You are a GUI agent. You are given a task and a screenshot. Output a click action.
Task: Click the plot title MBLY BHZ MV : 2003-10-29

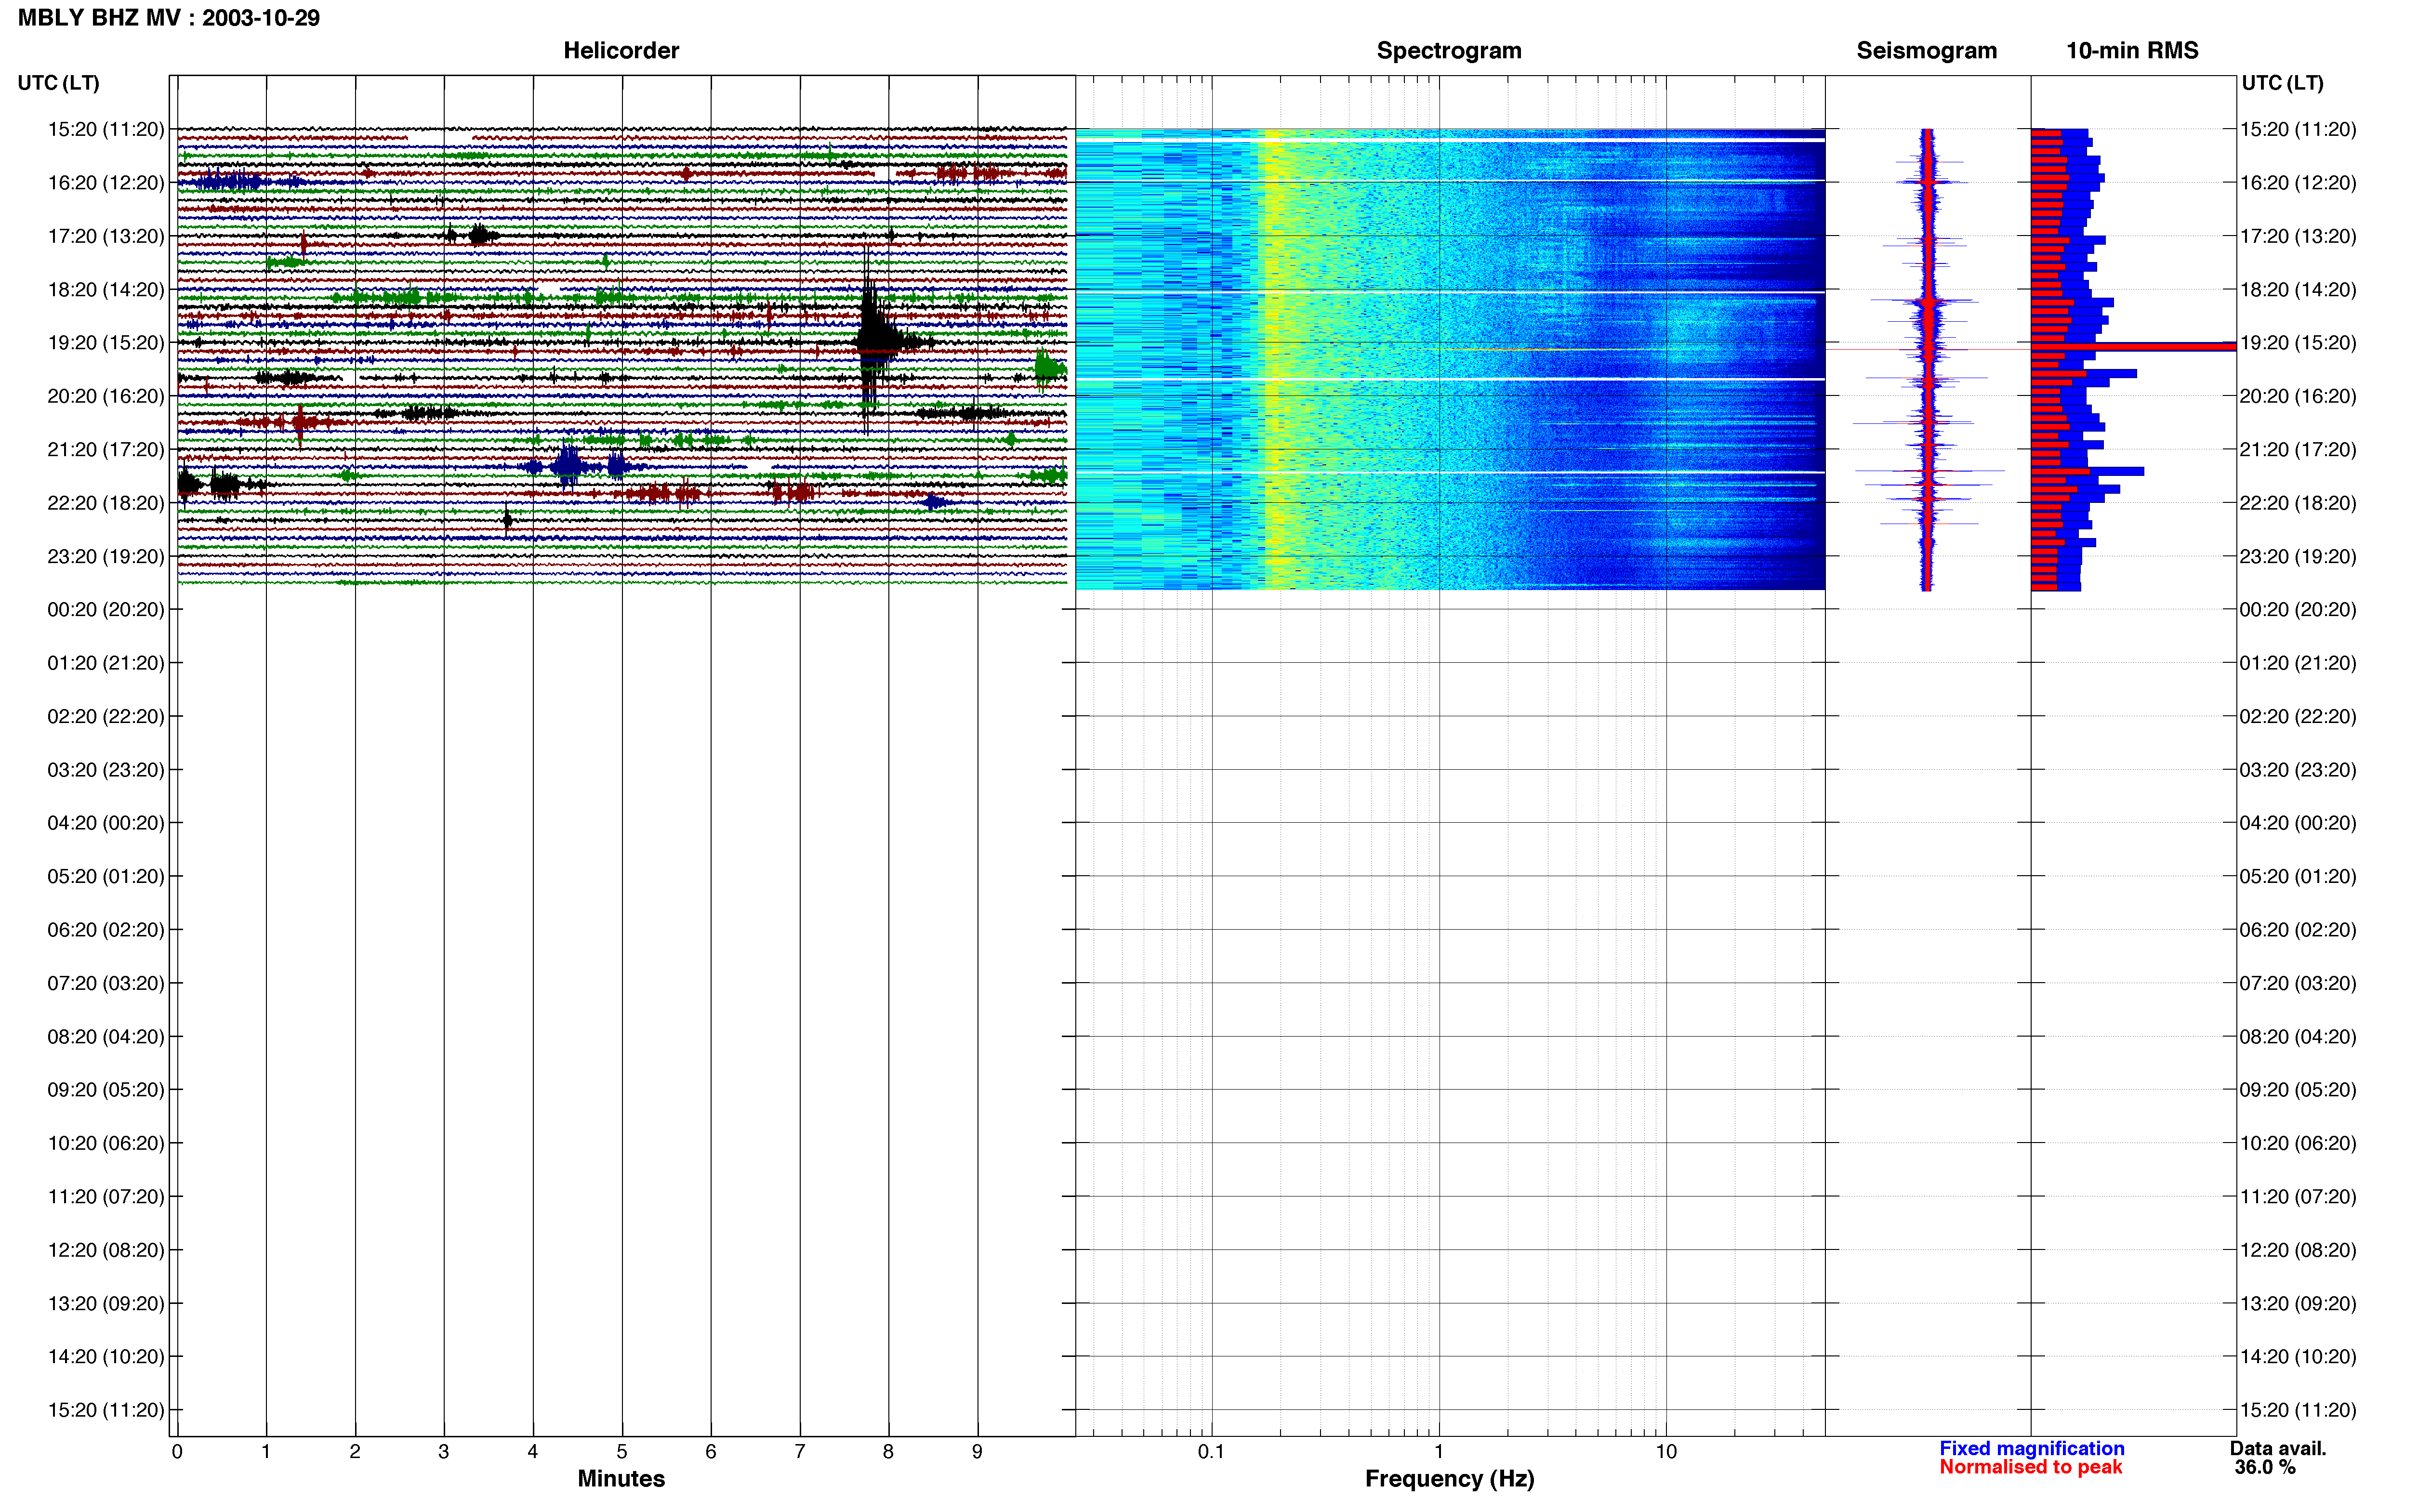pos(169,18)
